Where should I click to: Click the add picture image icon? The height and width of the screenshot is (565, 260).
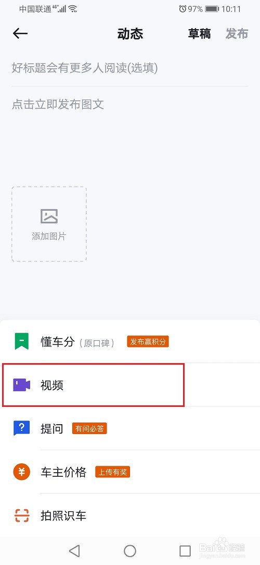click(x=49, y=216)
